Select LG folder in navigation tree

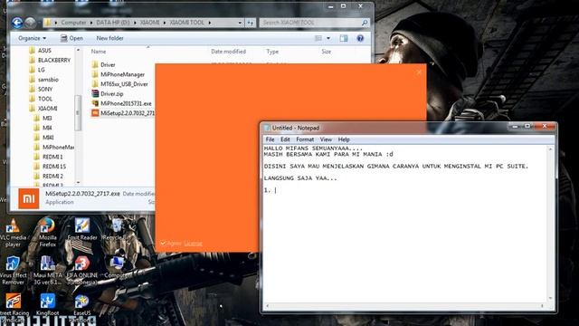pyautogui.click(x=37, y=70)
